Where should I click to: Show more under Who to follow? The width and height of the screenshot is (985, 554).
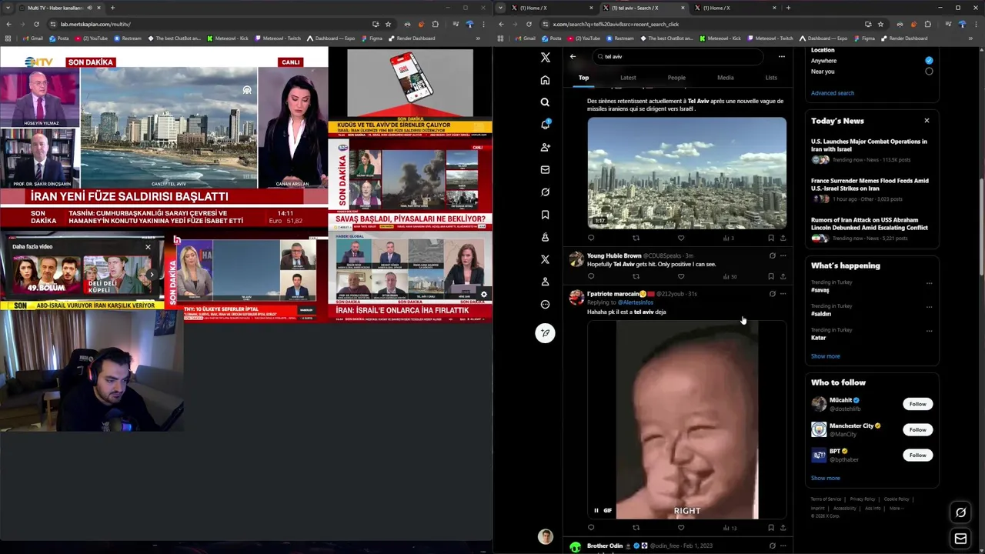825,478
